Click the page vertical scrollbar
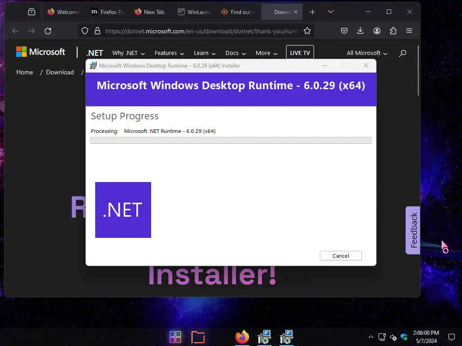462x346 pixels. point(418,71)
